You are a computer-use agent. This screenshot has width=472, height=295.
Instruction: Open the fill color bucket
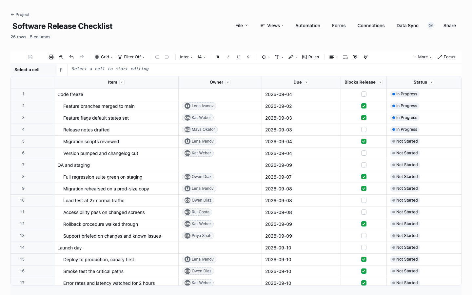click(265, 57)
